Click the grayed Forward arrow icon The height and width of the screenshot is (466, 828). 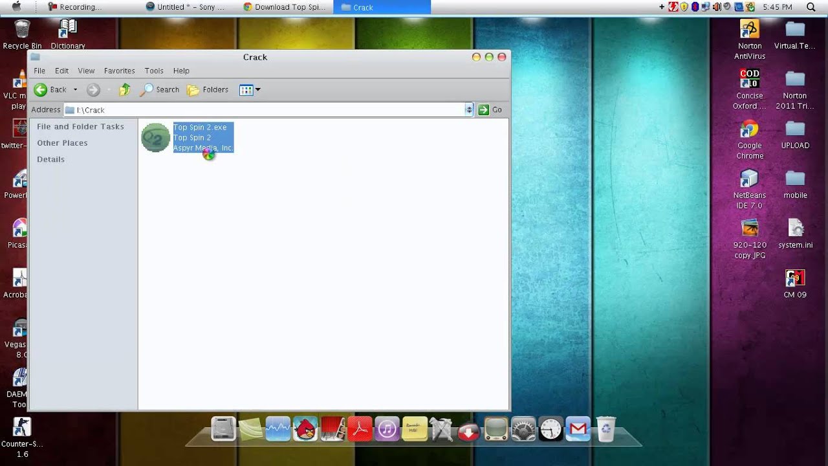pos(93,90)
